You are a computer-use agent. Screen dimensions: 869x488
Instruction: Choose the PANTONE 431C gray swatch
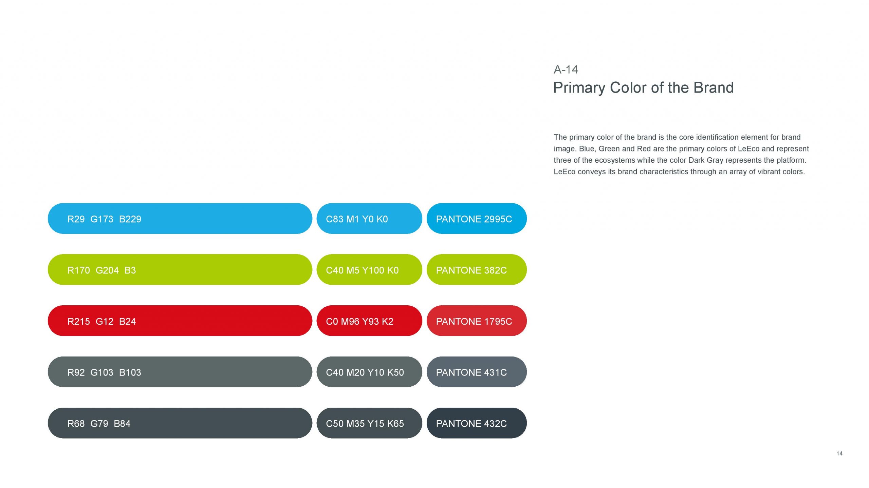click(x=476, y=372)
